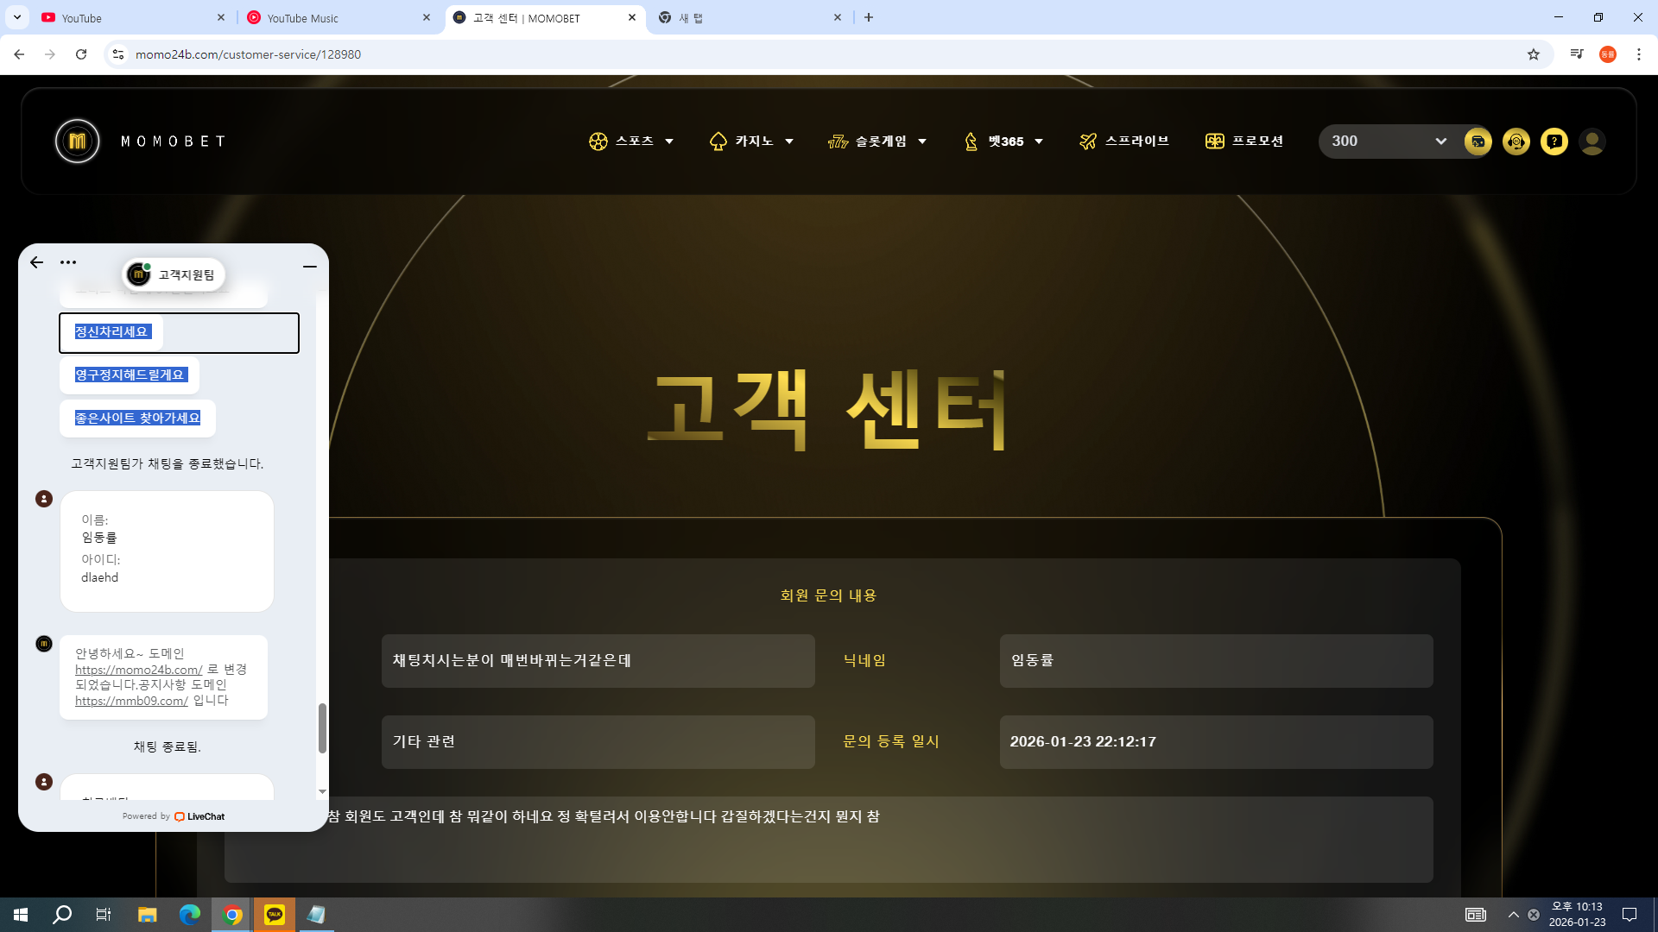Click the https://momo24b.com/ link in chat
The height and width of the screenshot is (932, 1658).
click(138, 670)
